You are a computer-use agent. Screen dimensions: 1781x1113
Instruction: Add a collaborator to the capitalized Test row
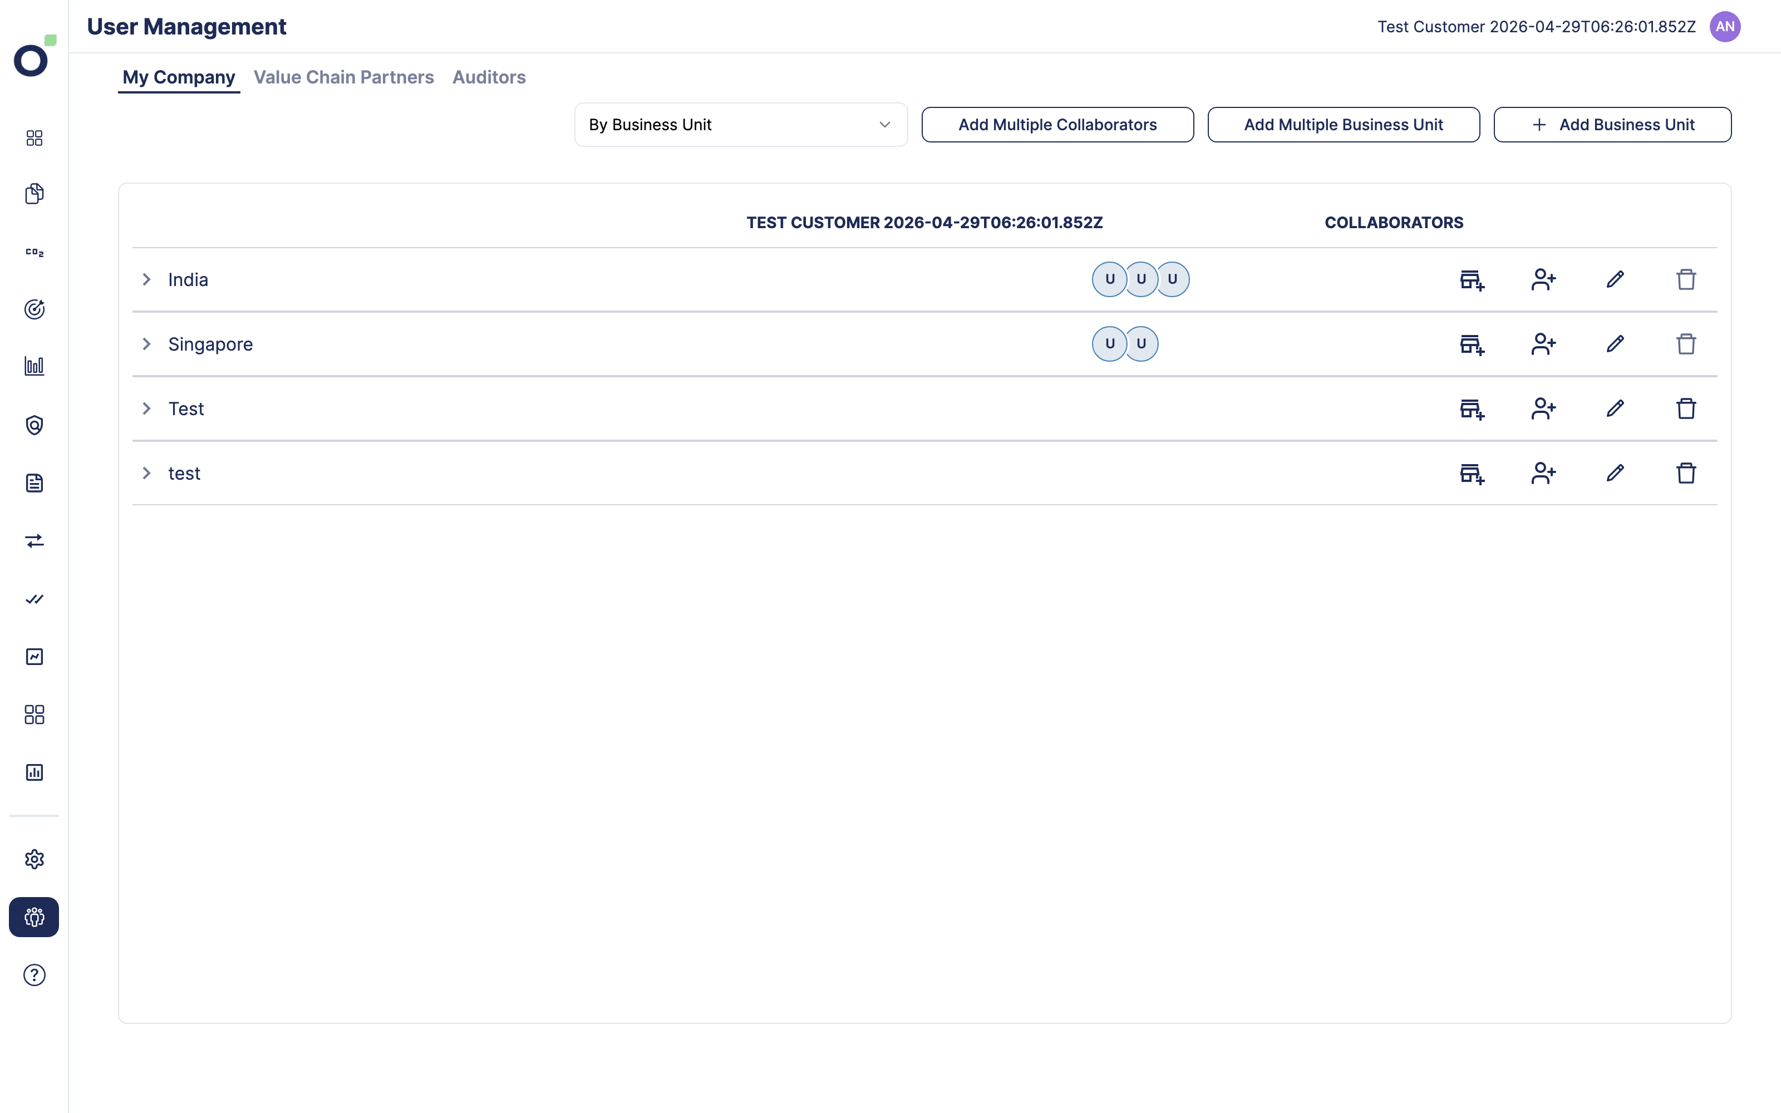[x=1543, y=408]
